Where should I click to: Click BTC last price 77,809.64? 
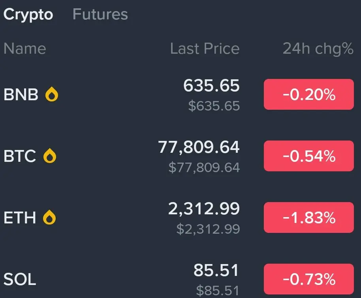click(199, 147)
